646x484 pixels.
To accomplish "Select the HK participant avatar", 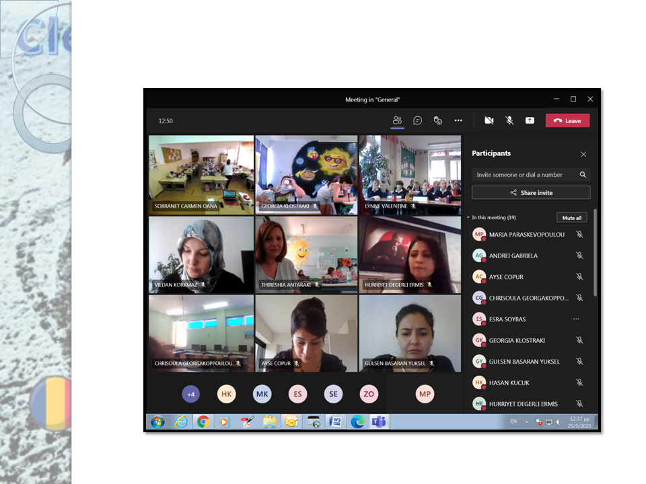I will point(227,395).
